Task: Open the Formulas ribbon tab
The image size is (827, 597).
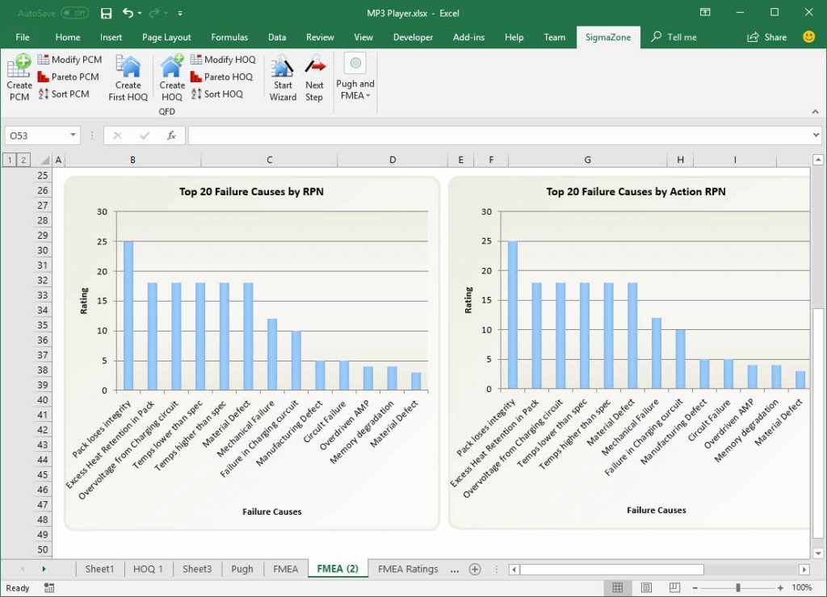Action: coord(229,37)
